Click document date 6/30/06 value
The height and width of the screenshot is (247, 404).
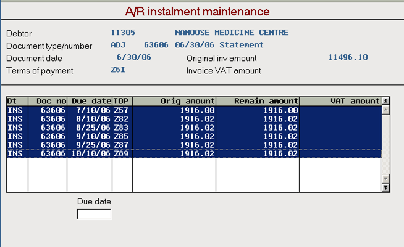tap(134, 57)
